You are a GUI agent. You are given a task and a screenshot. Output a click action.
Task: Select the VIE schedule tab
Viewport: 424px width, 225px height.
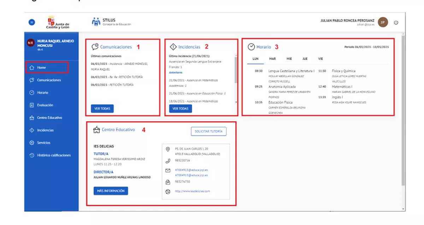pyautogui.click(x=320, y=59)
